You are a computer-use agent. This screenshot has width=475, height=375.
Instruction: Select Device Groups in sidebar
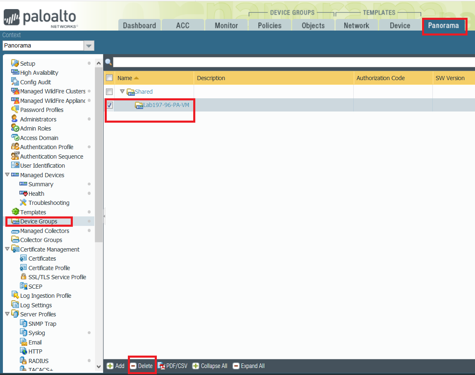pyautogui.click(x=38, y=221)
